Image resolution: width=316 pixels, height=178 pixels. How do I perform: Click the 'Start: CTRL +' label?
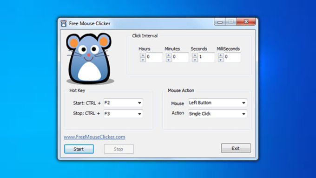(x=86, y=103)
